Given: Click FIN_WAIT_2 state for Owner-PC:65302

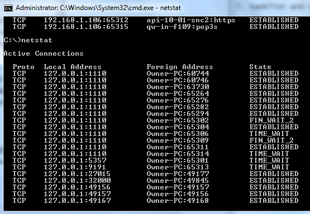Looking at the screenshot, I should pos(271,120).
